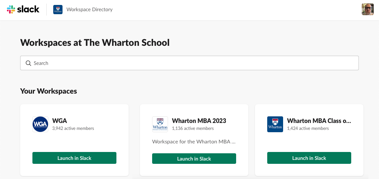Click the Wharton MBA Class workspace logo
The width and height of the screenshot is (379, 179).
[275, 124]
